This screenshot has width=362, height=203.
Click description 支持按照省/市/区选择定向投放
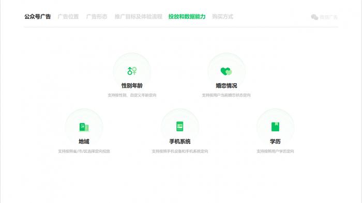point(84,151)
